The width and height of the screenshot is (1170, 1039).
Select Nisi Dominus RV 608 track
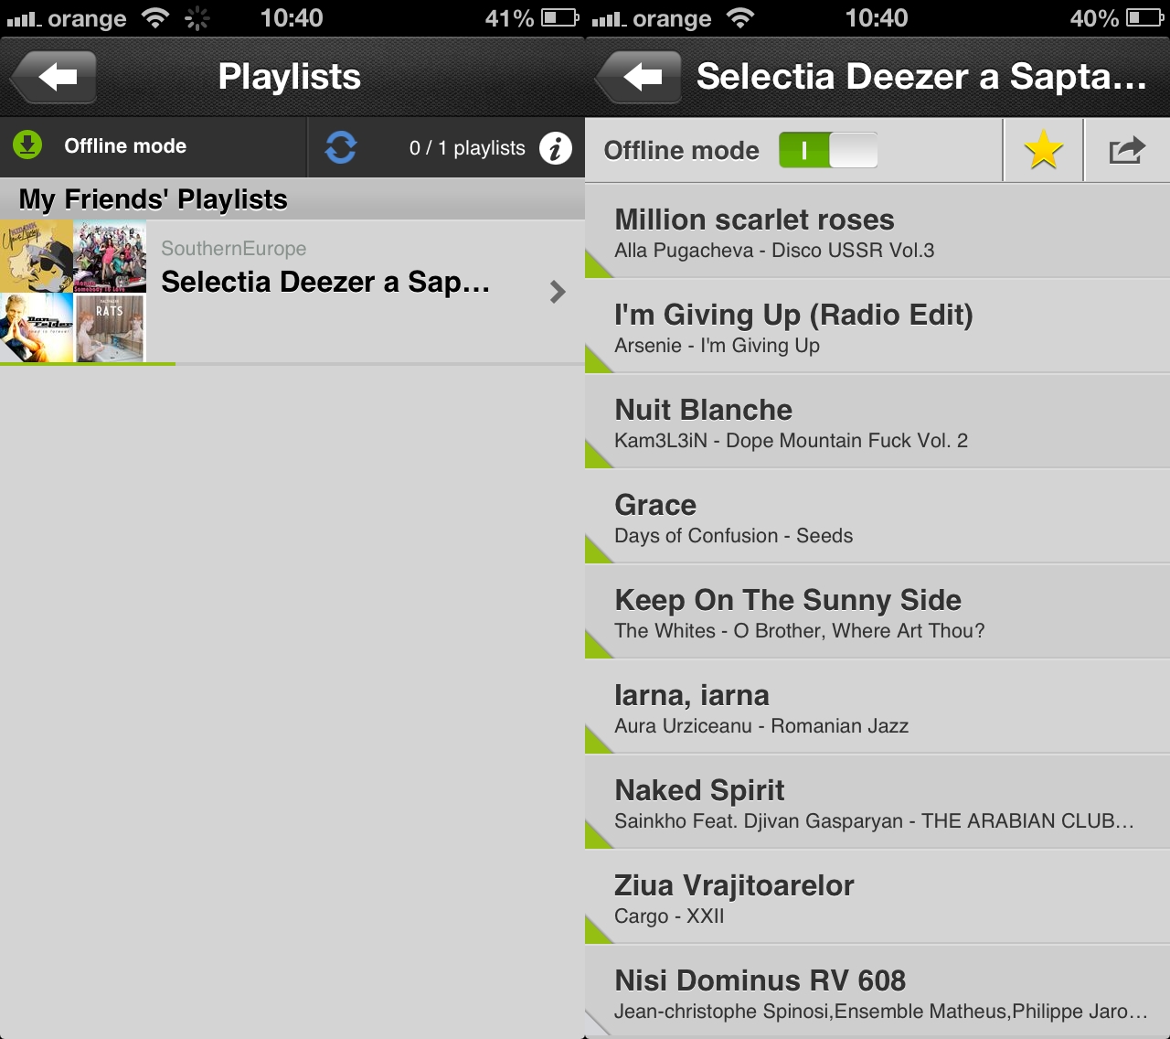tap(877, 991)
